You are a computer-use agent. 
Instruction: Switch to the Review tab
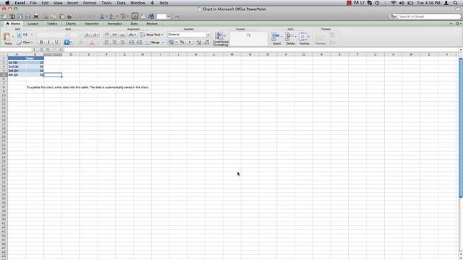152,24
